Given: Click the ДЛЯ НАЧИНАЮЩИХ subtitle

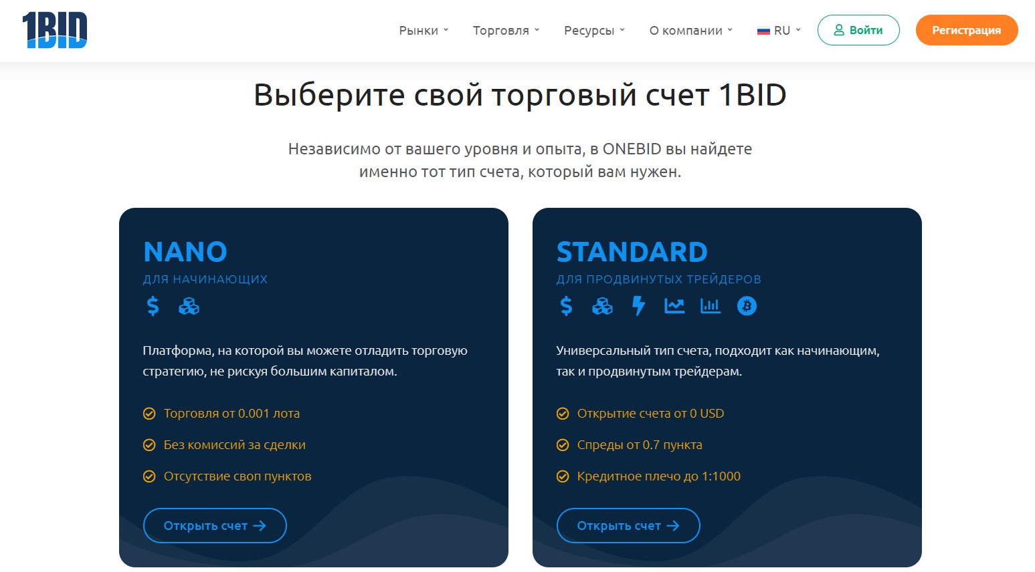Looking at the screenshot, I should [x=205, y=279].
